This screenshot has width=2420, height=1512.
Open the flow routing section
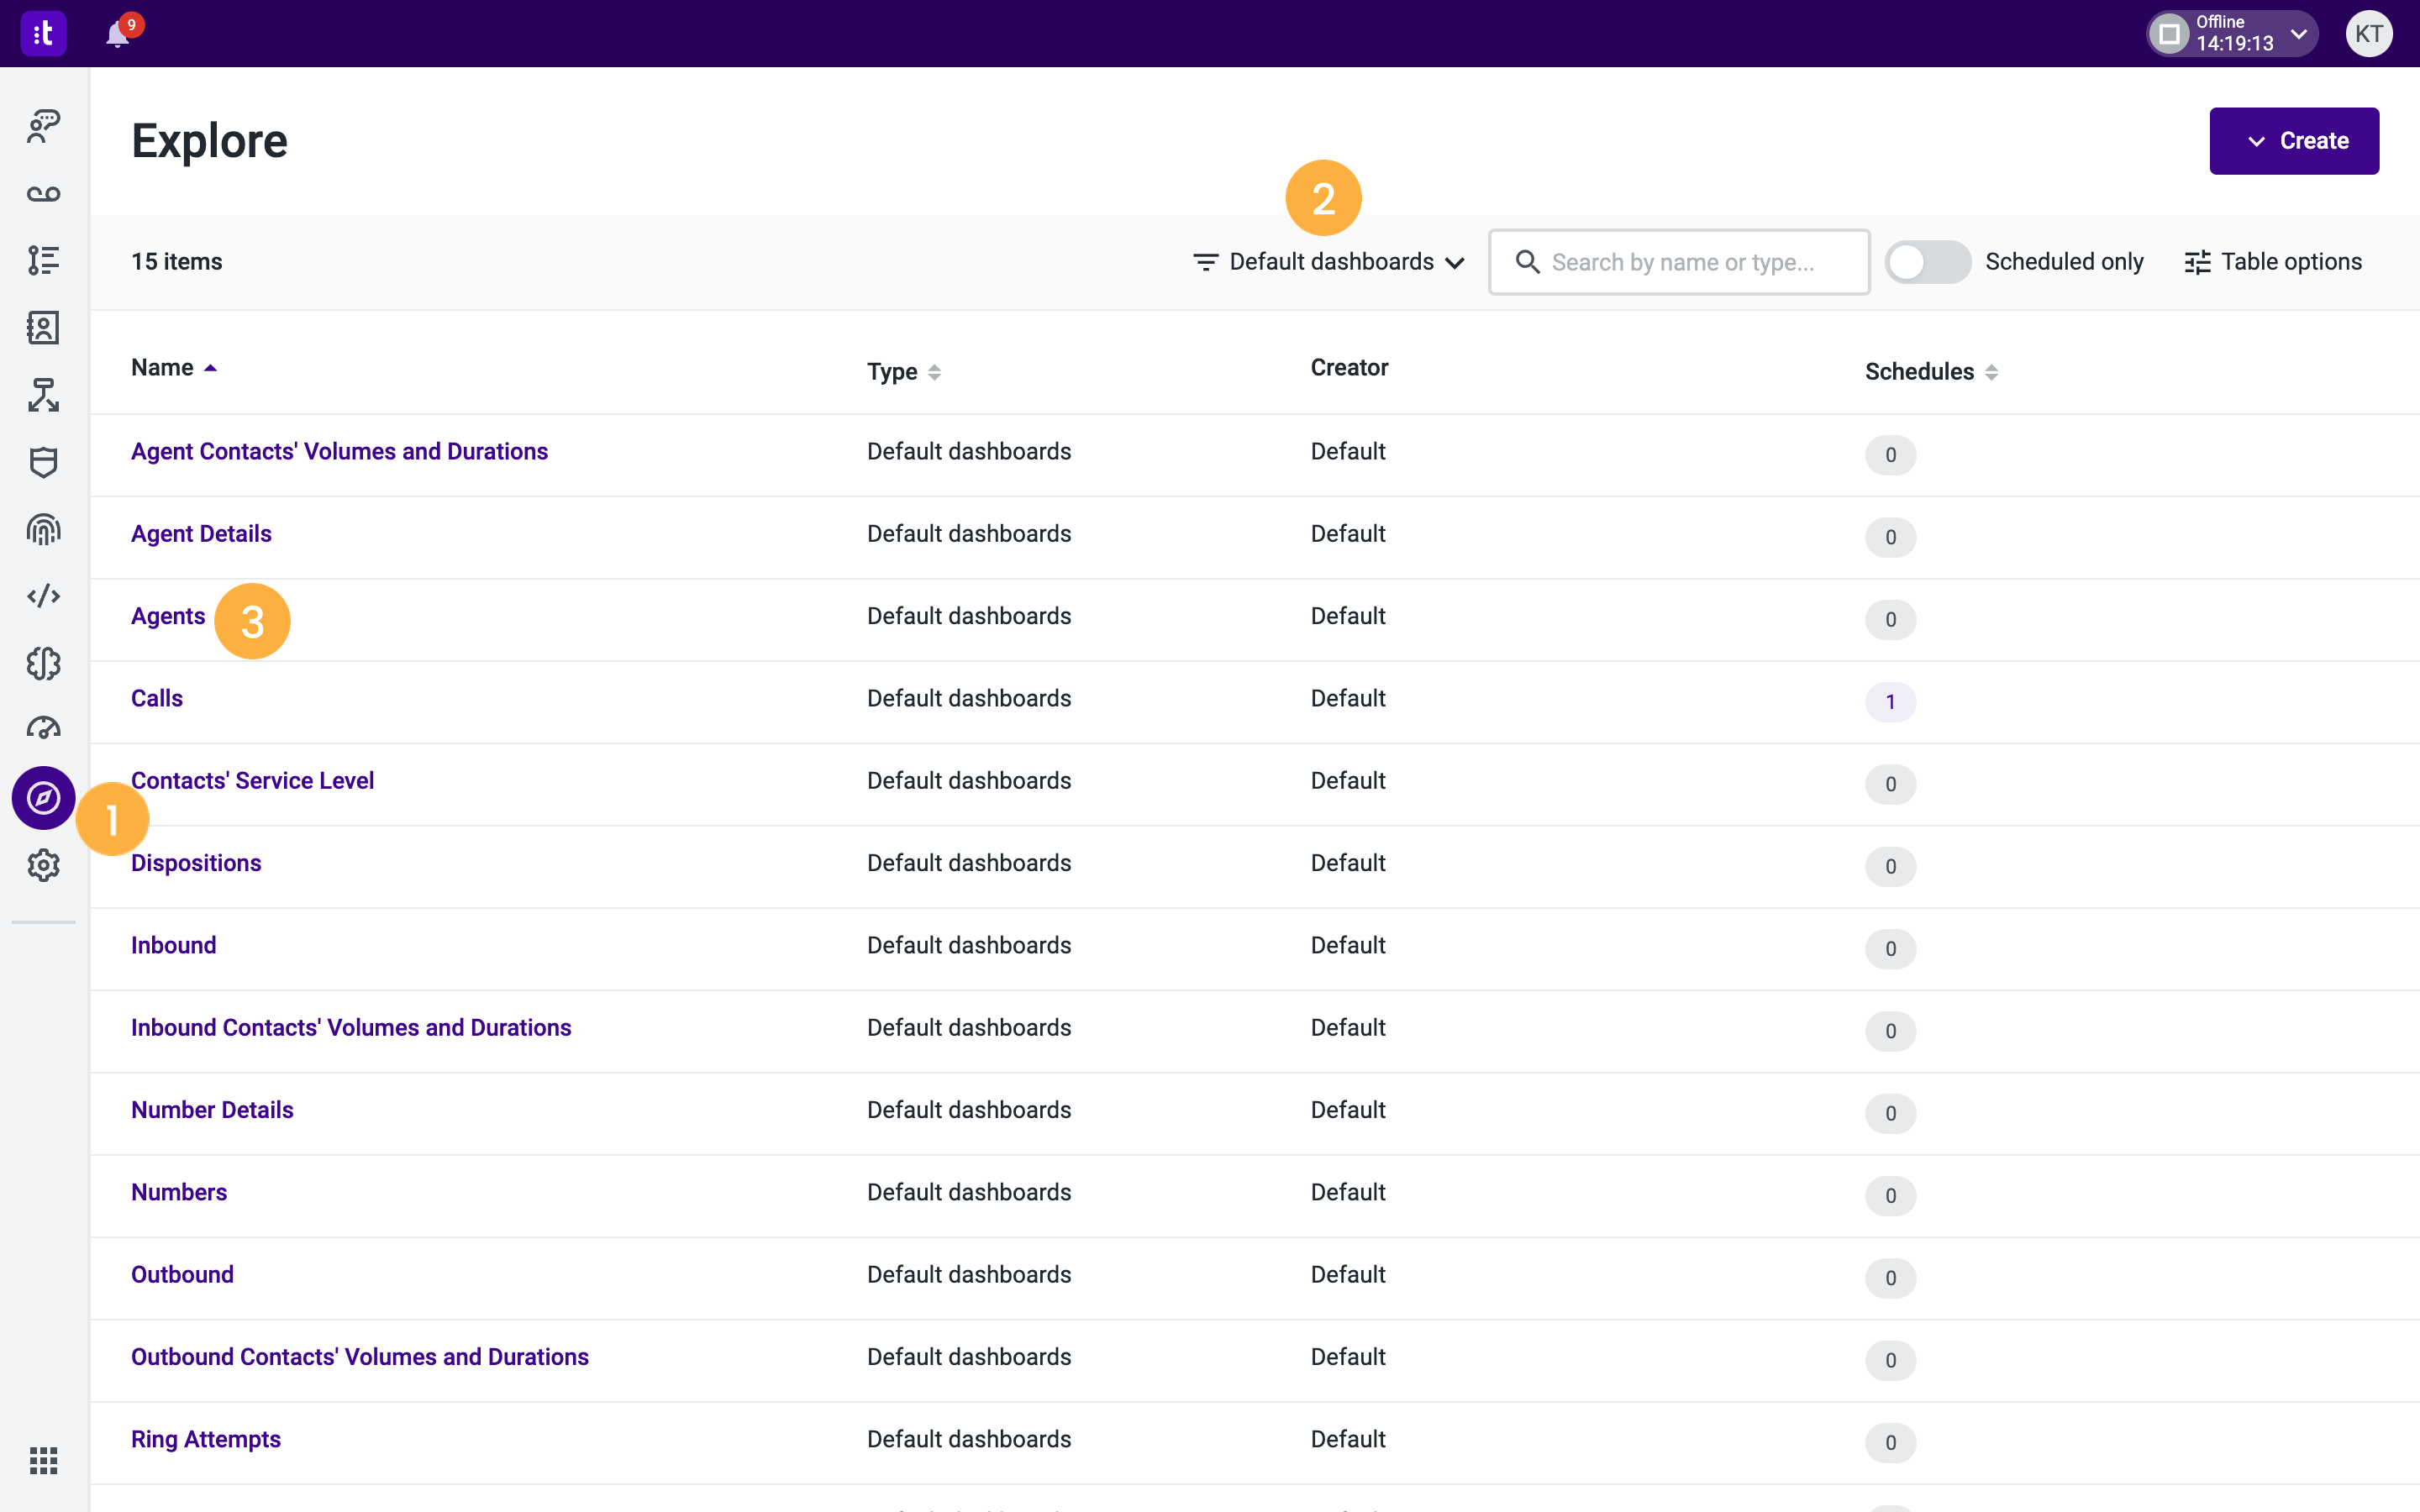tap(43, 394)
